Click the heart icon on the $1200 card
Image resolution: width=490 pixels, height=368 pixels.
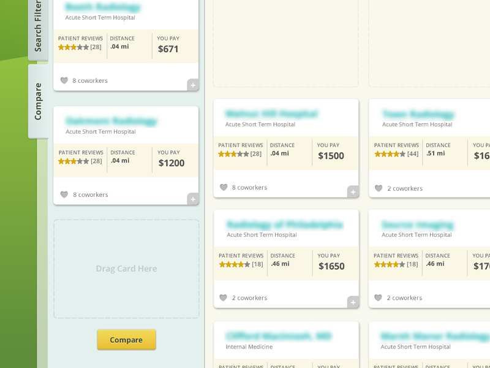pos(64,194)
